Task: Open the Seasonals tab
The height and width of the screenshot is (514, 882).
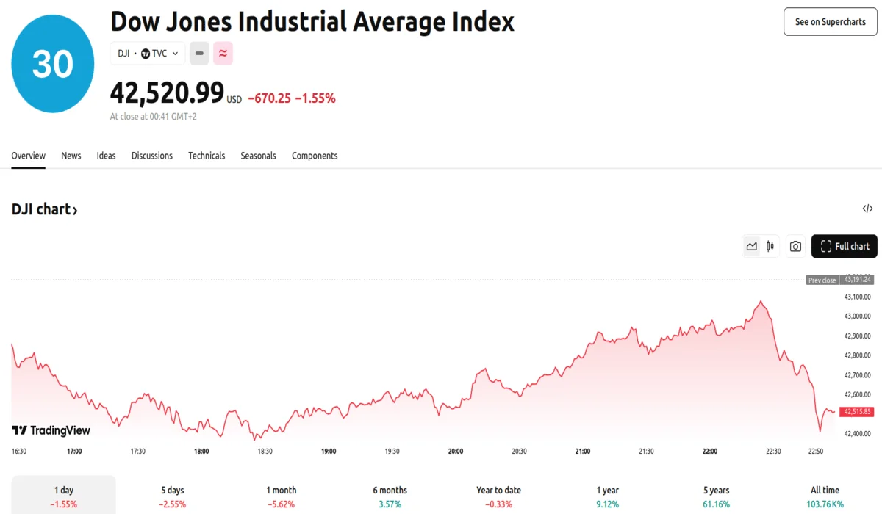Action: 258,156
